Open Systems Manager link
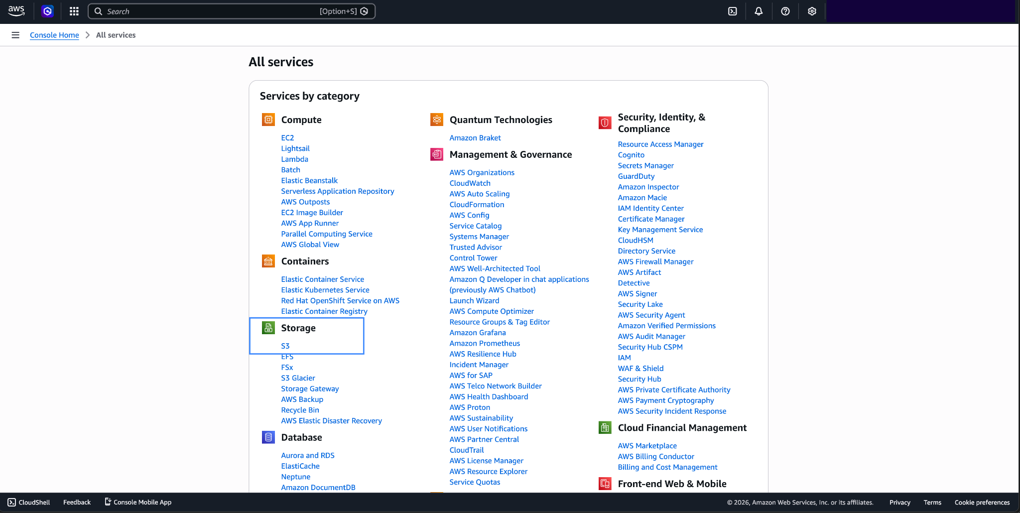Viewport: 1020px width, 513px height. click(479, 237)
